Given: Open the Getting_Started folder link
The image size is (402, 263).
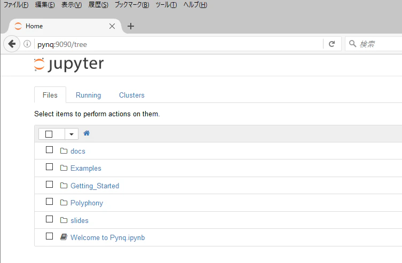Looking at the screenshot, I should coord(95,186).
